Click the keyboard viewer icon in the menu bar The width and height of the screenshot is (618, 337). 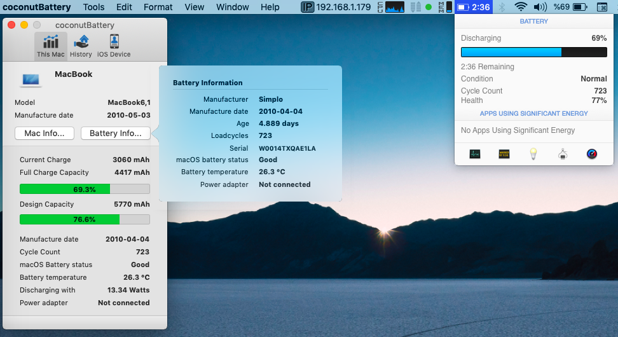[x=602, y=7]
